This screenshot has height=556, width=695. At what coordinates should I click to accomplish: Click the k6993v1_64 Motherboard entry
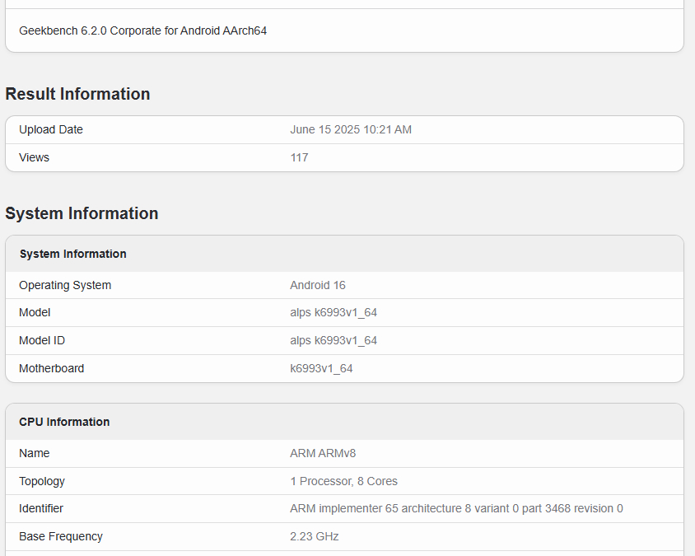[320, 368]
